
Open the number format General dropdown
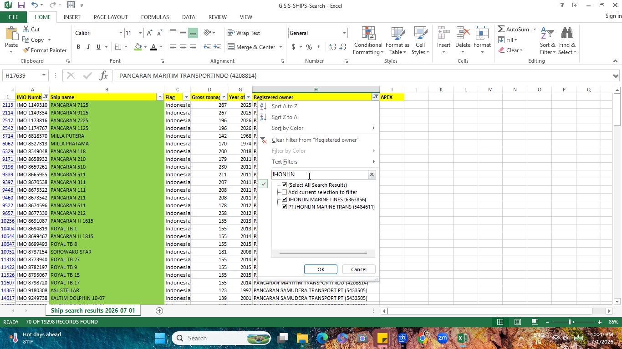click(344, 33)
